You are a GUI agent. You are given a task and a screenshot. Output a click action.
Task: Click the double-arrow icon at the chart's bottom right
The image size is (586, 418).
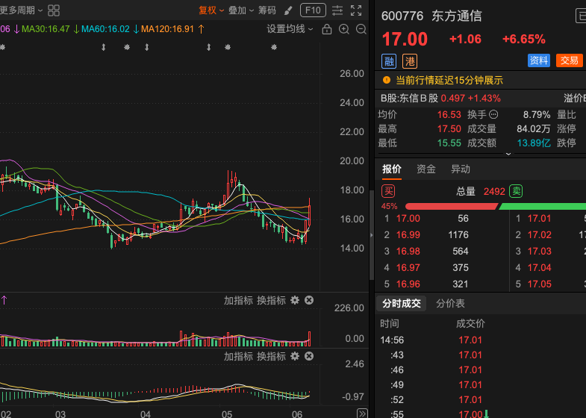tap(362, 413)
